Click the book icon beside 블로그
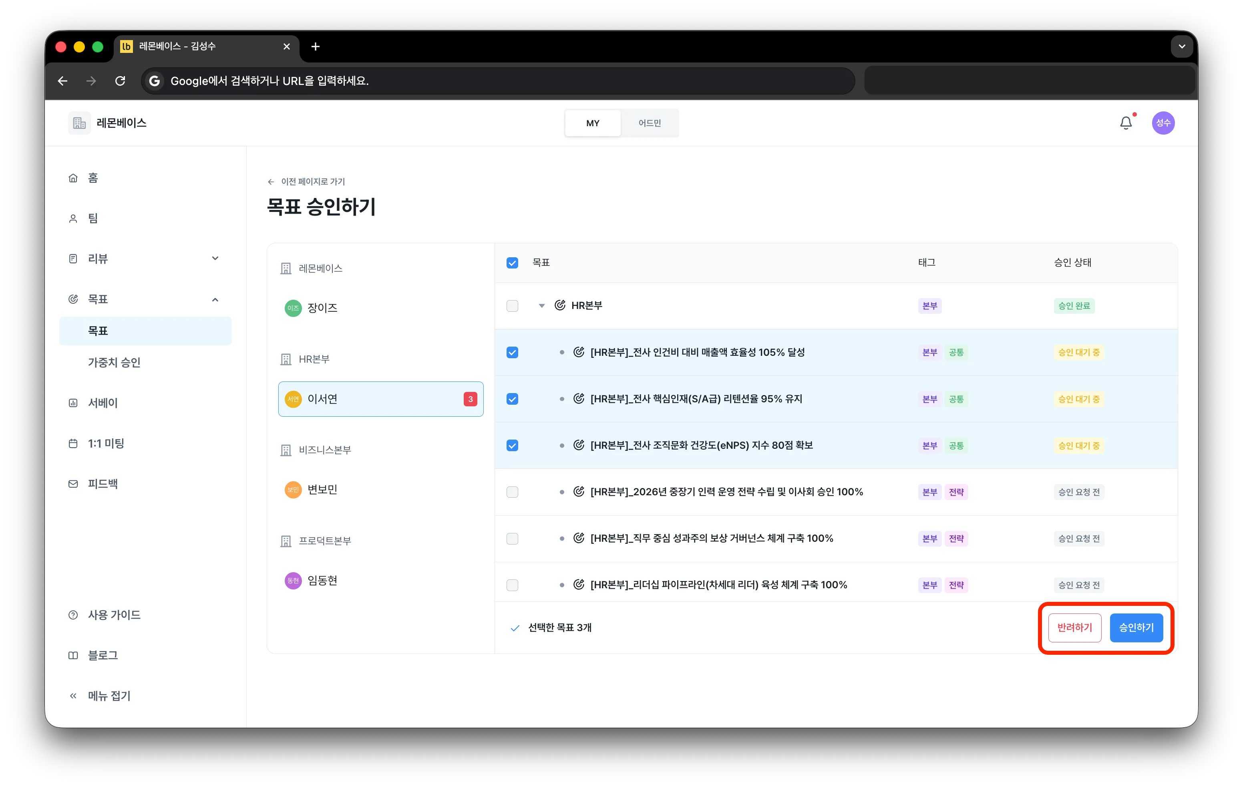1243x787 pixels. [x=73, y=655]
